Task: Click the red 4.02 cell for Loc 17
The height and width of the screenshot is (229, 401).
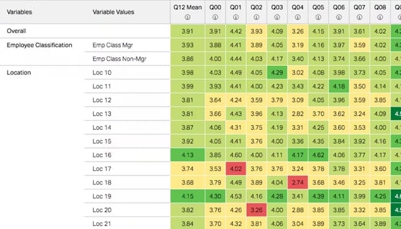Action: coord(236,169)
